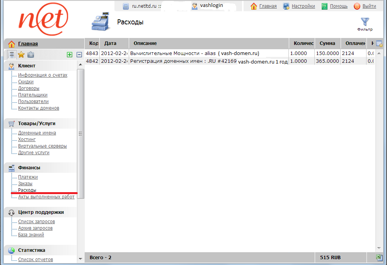Click the house icon beside sidebar Главная
The image size is (387, 265).
[x=12, y=44]
